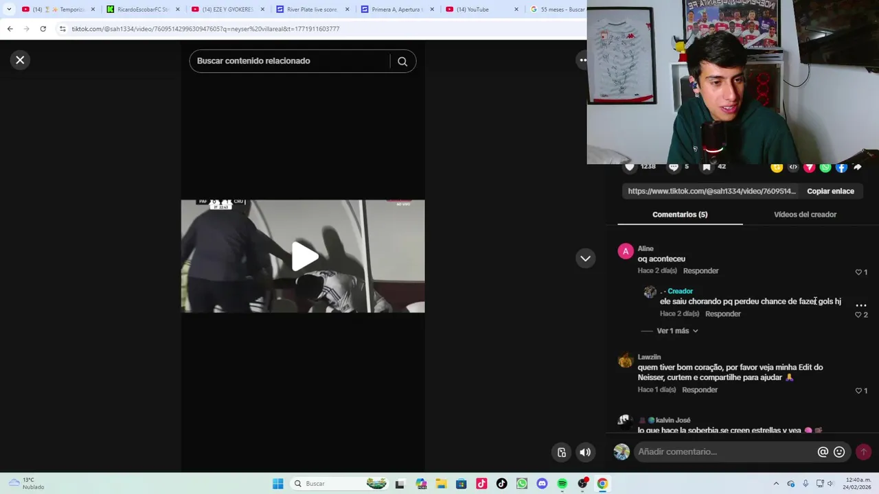
Task: Open Chrome tab search dropdown arrow
Action: [9, 10]
